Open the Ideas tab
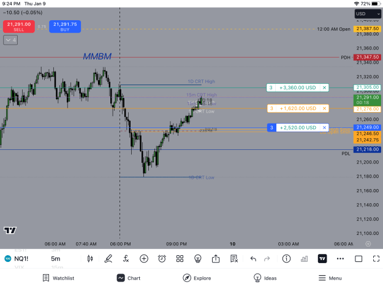The width and height of the screenshot is (383, 287). 265,278
